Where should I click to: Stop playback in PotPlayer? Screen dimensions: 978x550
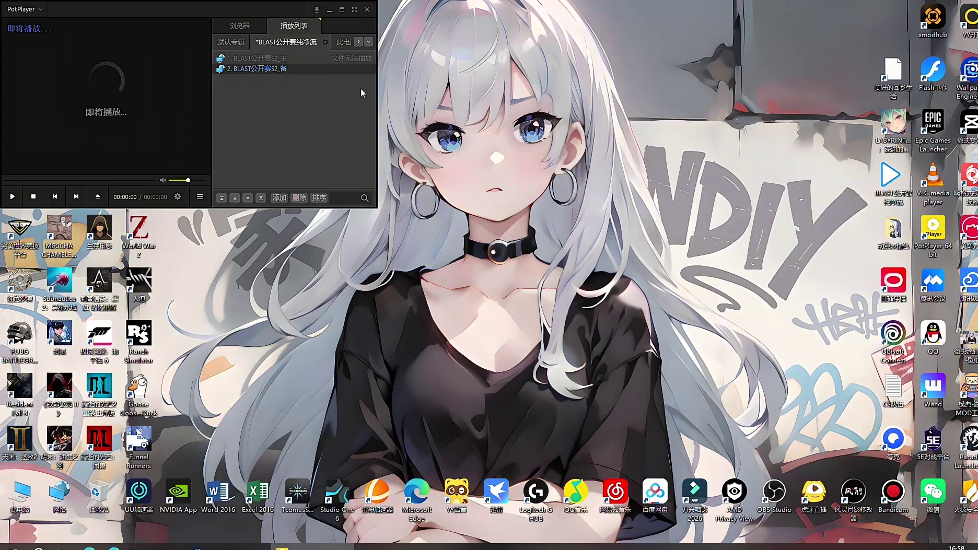point(33,196)
